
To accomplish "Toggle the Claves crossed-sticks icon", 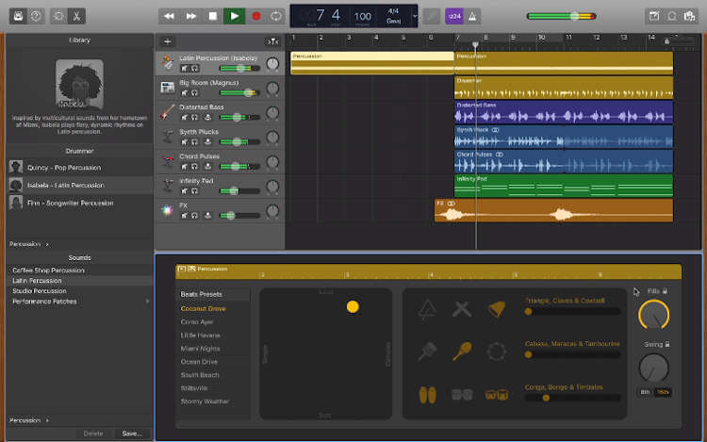I will tap(462, 309).
